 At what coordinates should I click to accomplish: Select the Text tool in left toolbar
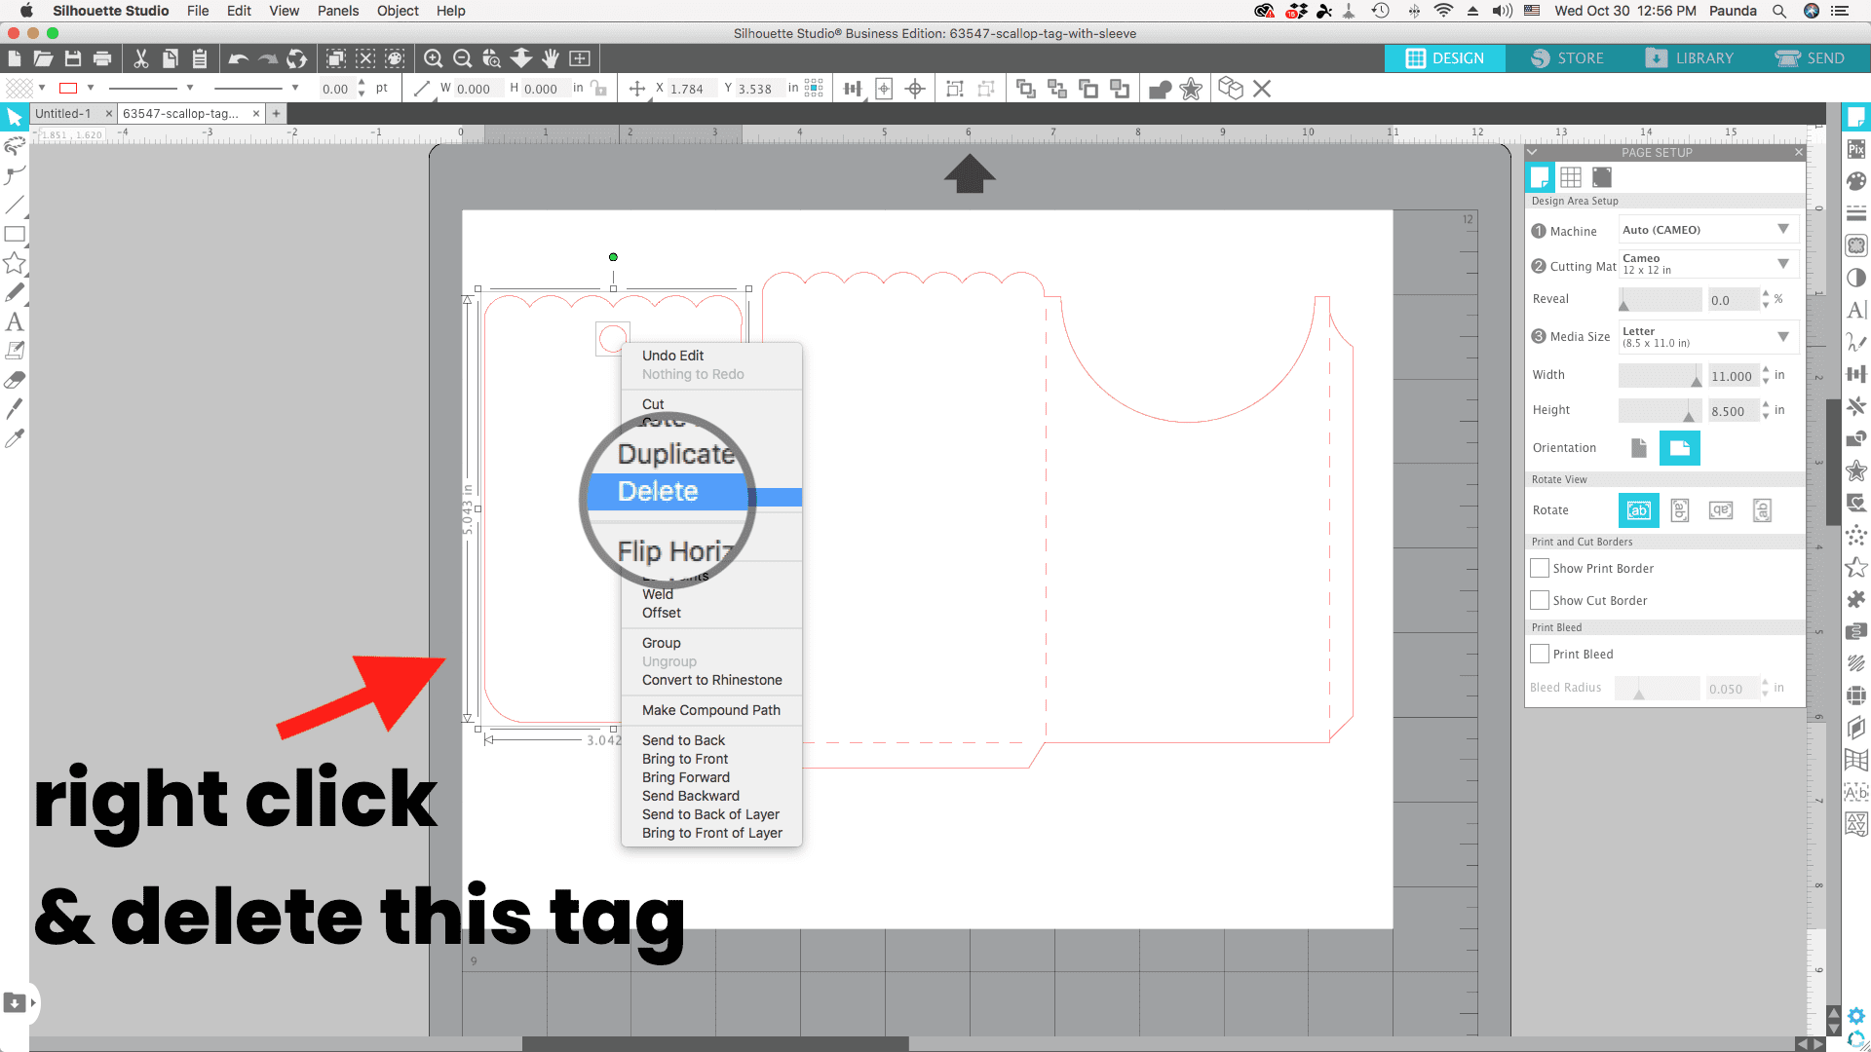coord(15,321)
